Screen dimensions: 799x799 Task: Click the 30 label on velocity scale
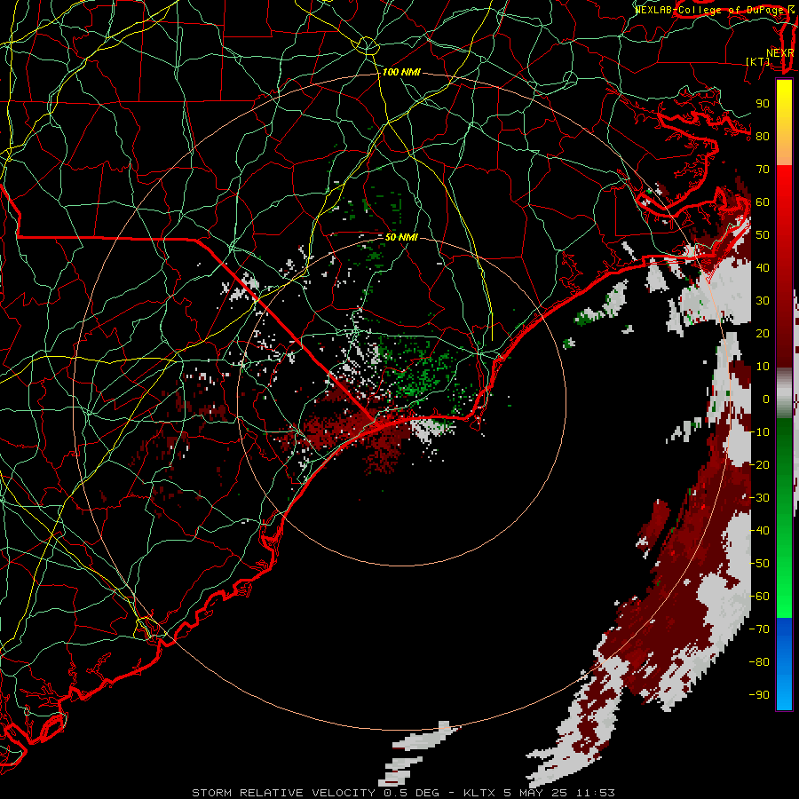click(x=763, y=301)
